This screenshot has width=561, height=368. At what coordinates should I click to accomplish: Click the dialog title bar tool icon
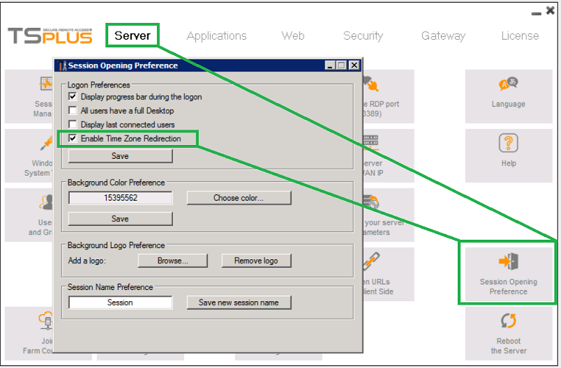(62, 66)
